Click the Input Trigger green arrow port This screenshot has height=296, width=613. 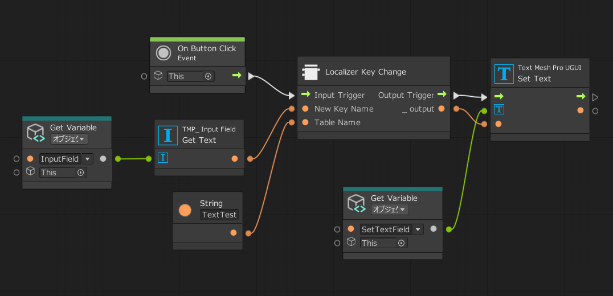click(x=306, y=95)
